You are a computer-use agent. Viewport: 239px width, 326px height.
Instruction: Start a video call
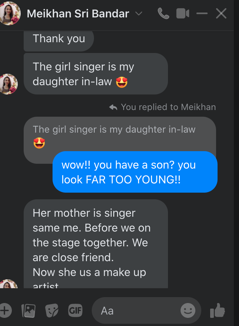[183, 14]
